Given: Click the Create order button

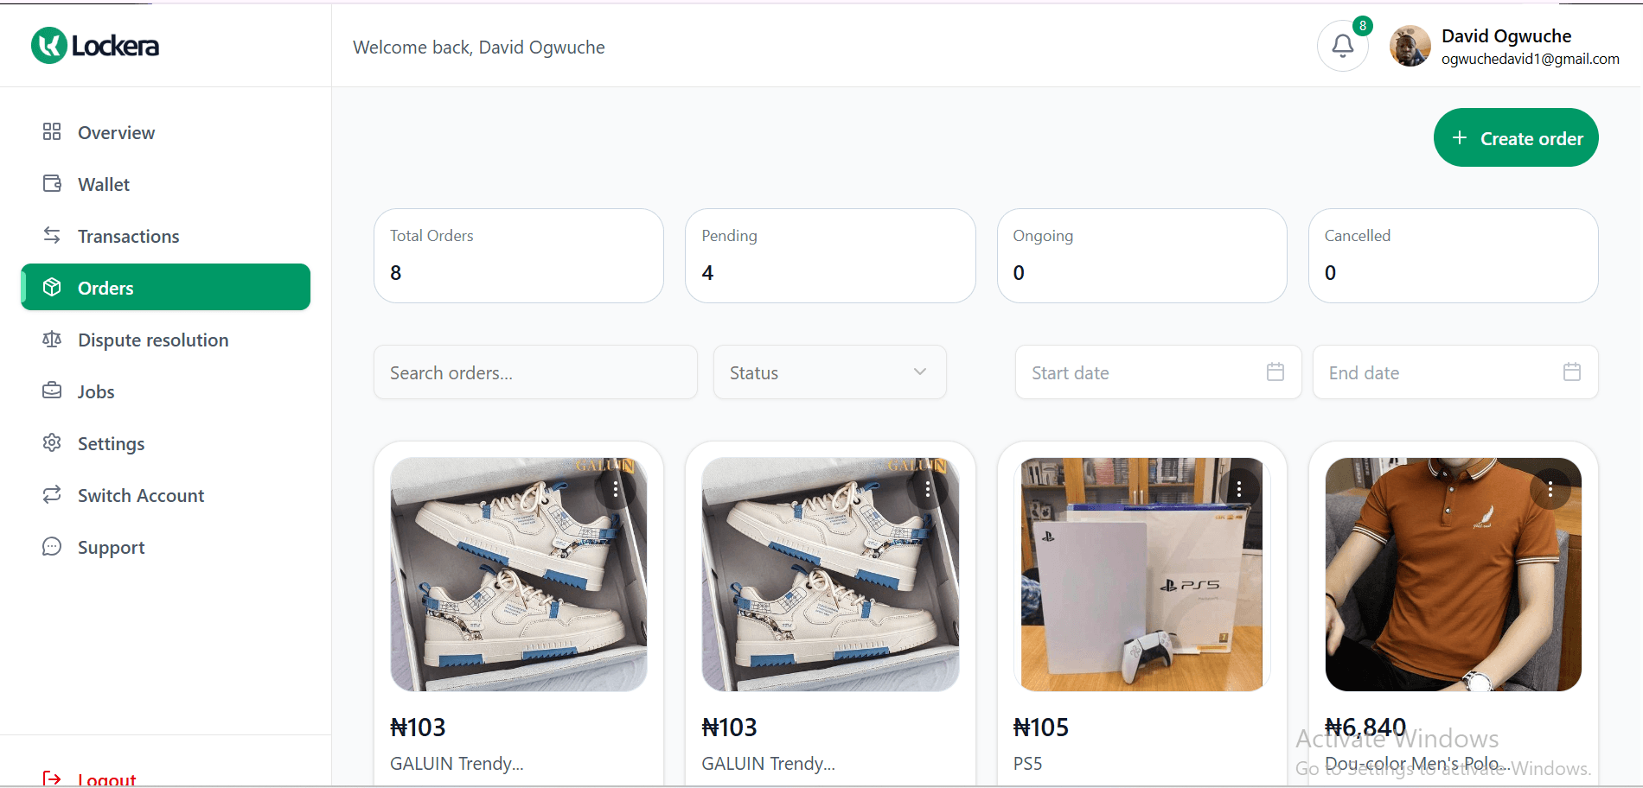Looking at the screenshot, I should coord(1515,137).
